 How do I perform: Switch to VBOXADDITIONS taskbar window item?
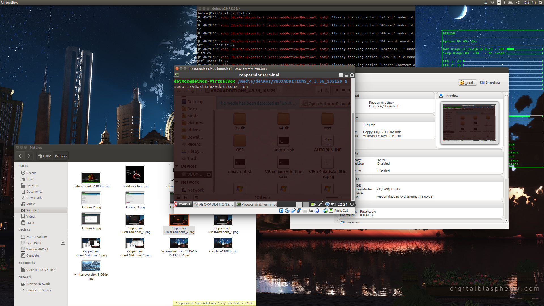(214, 204)
